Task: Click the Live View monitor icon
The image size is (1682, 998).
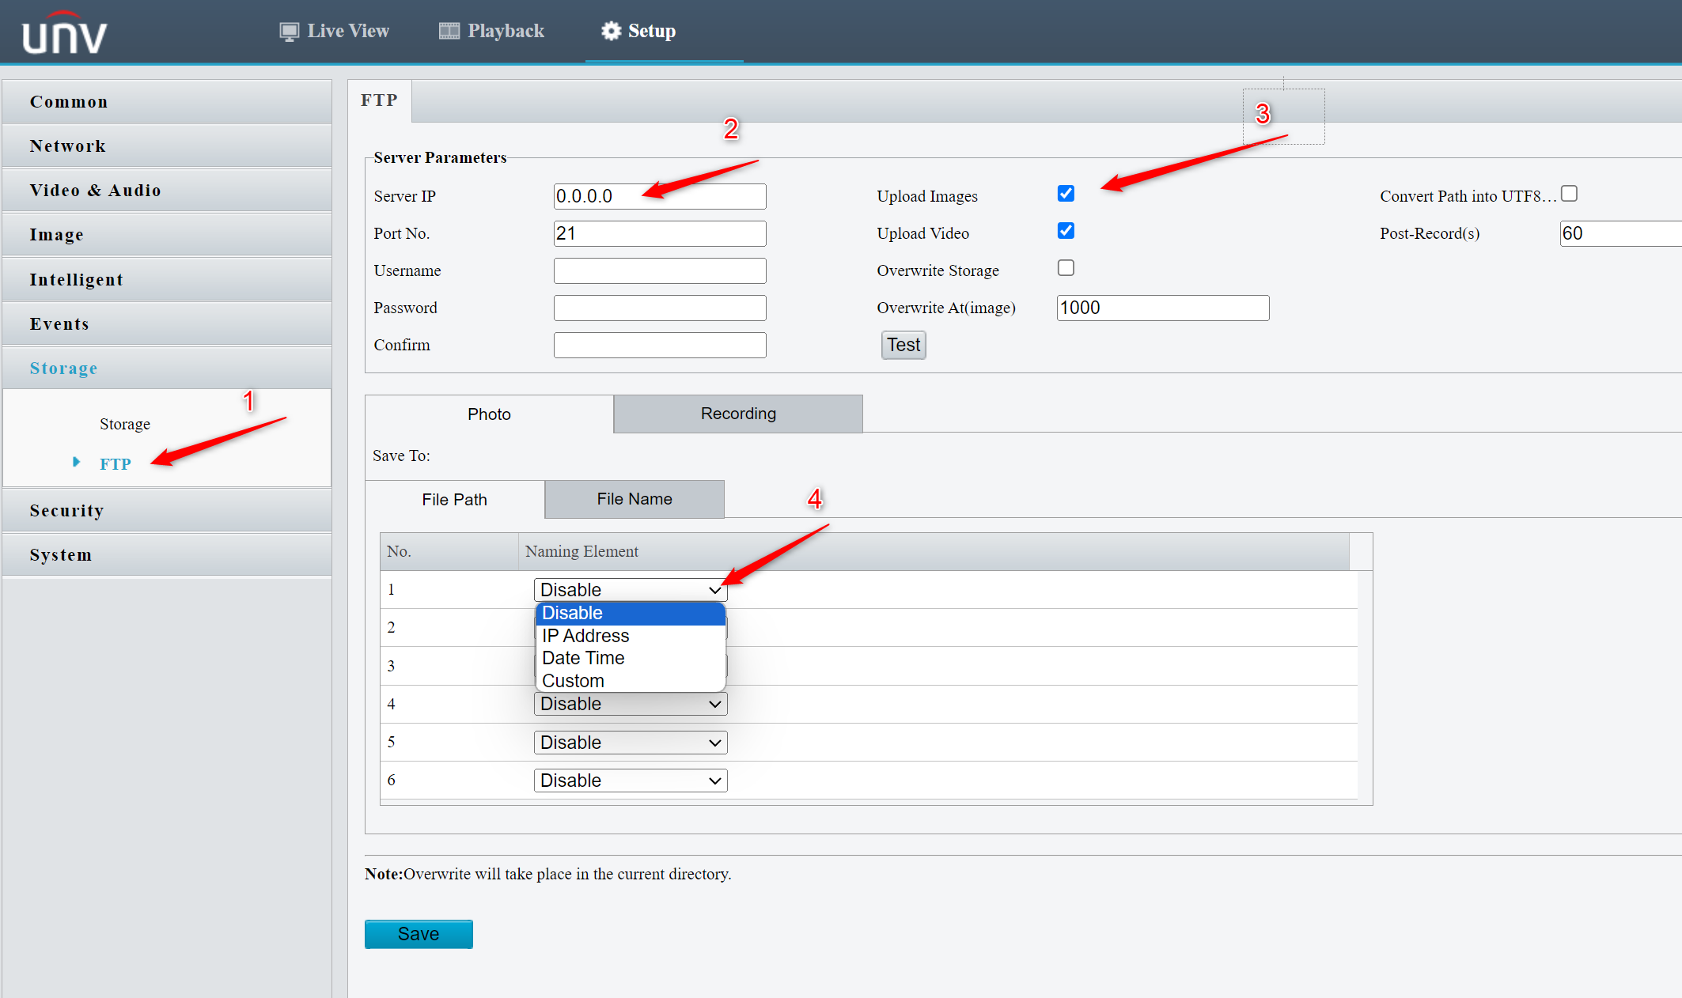Action: point(290,32)
